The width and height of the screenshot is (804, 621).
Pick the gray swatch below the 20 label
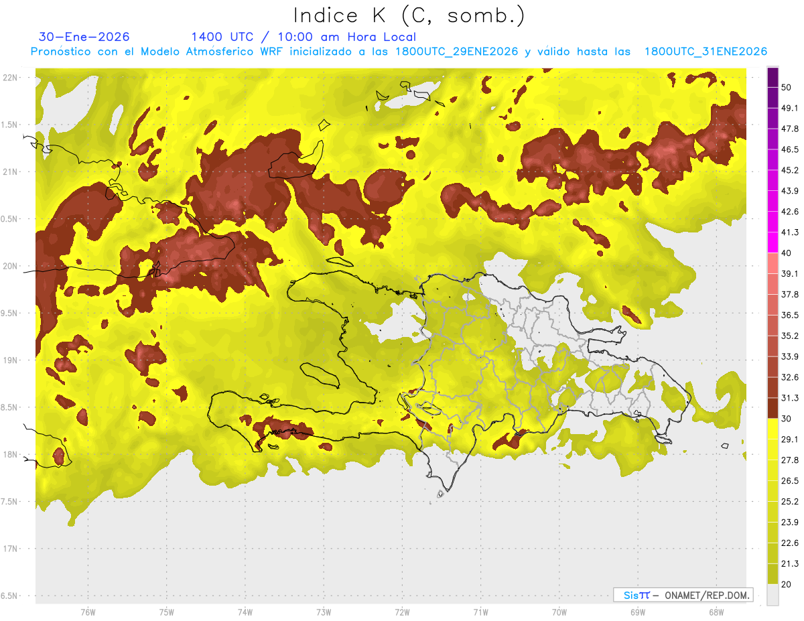click(x=773, y=595)
